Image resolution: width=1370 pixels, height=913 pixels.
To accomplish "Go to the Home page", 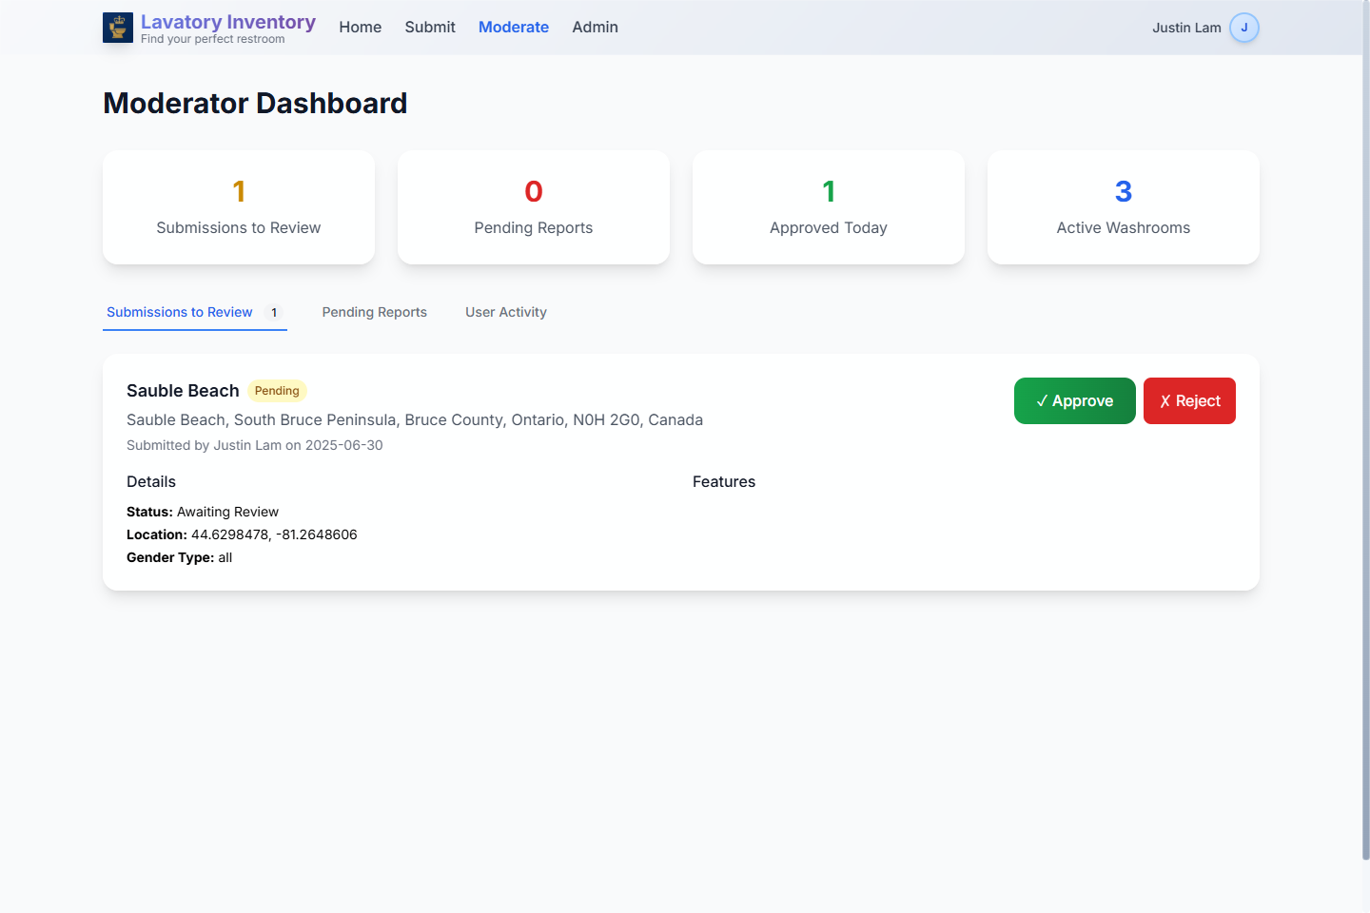I will point(361,28).
